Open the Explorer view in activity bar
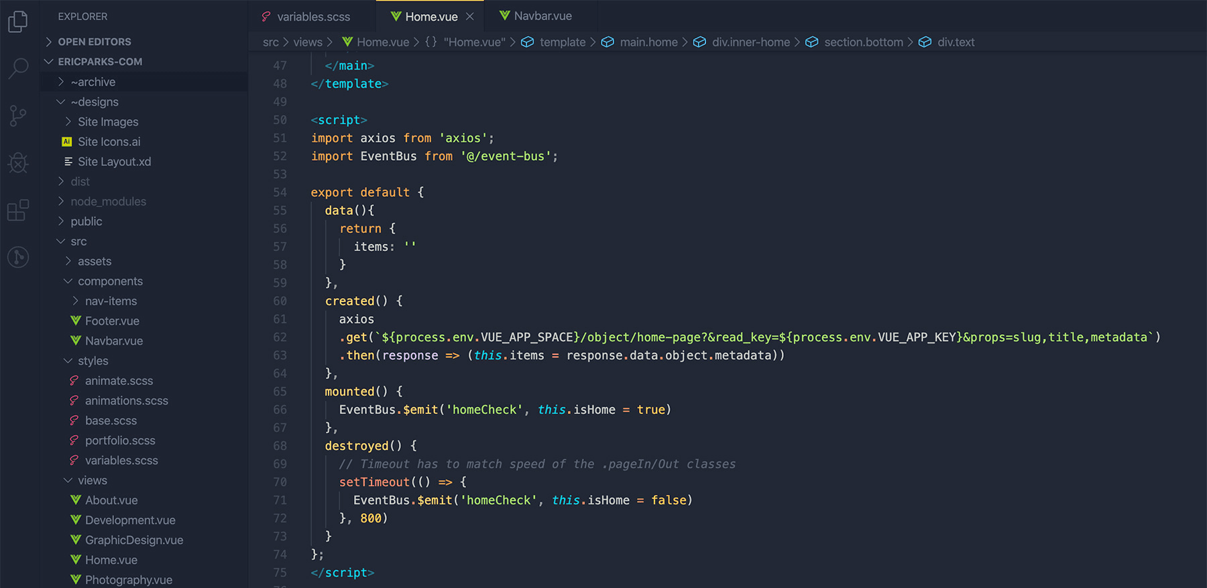This screenshot has width=1207, height=588. click(18, 21)
